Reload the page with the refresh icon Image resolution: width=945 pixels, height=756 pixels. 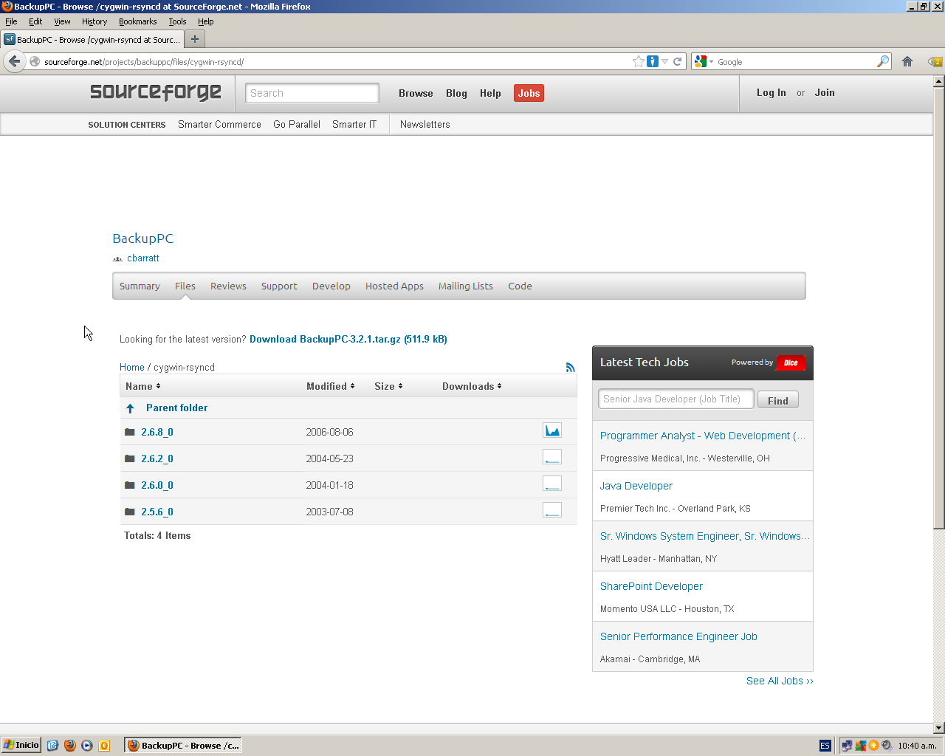coord(678,62)
